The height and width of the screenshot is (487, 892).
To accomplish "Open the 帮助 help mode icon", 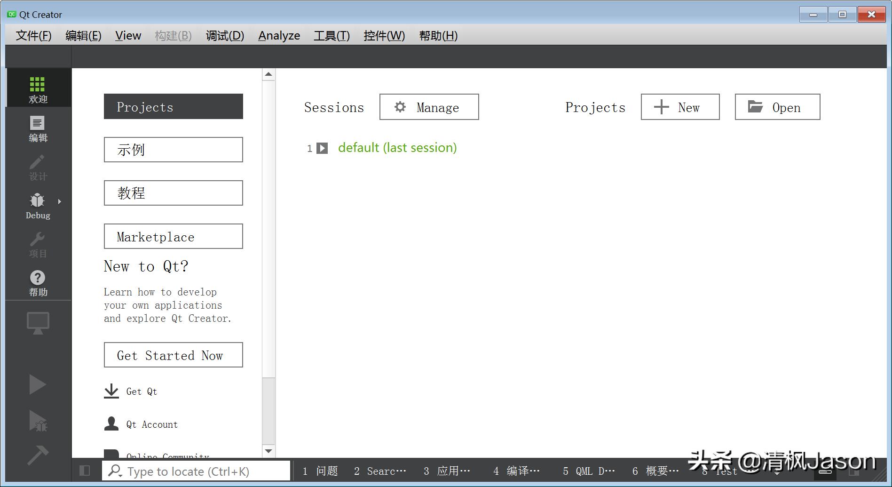I will pyautogui.click(x=38, y=282).
